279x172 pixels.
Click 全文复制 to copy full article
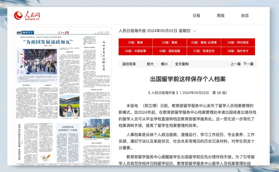point(182,64)
